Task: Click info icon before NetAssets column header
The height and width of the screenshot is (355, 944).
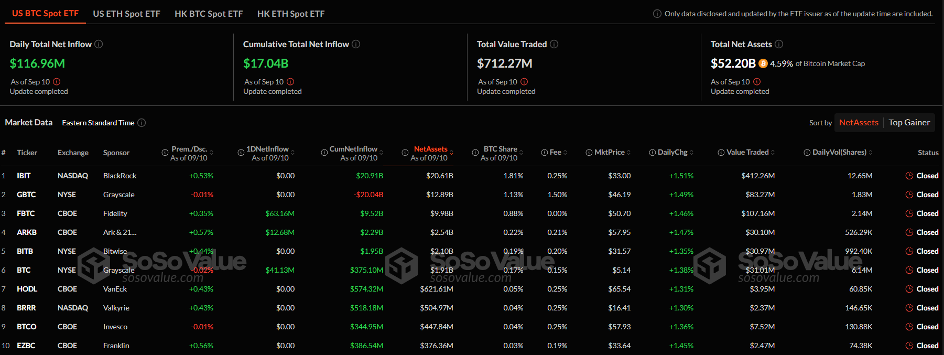Action: [405, 153]
